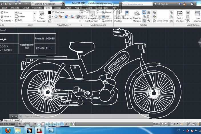
Task: Open Visual Styles panel dialog launcher arrow
Action: (82, 25)
